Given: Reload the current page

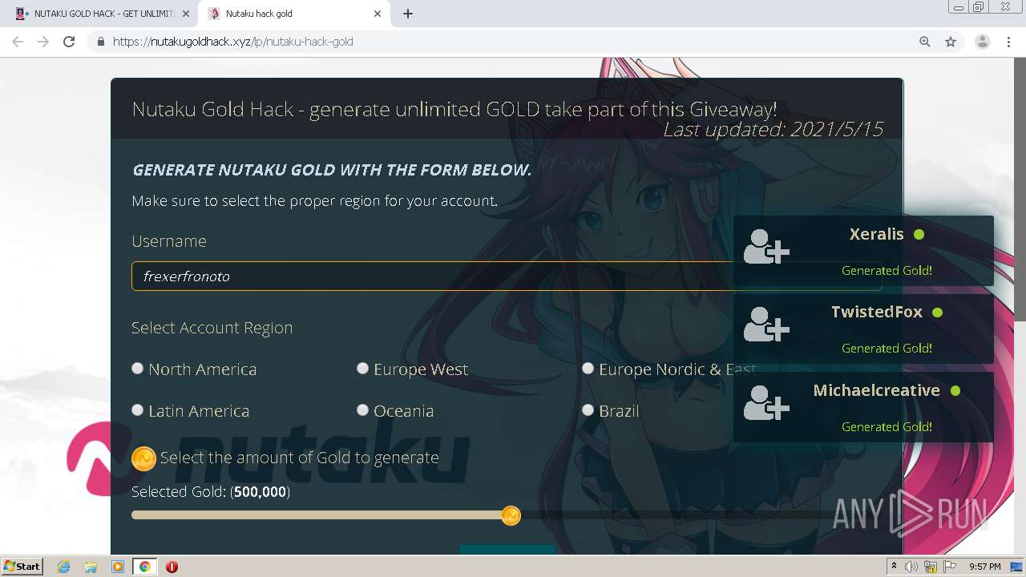Looking at the screenshot, I should [x=69, y=42].
